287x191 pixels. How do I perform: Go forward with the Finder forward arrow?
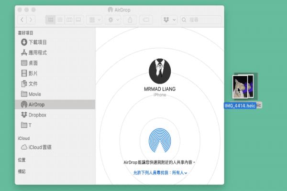click(31, 20)
